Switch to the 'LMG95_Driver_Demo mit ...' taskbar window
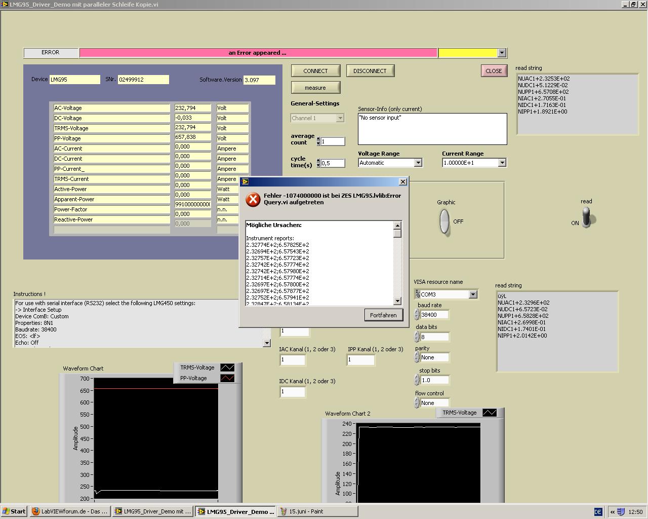 click(153, 511)
